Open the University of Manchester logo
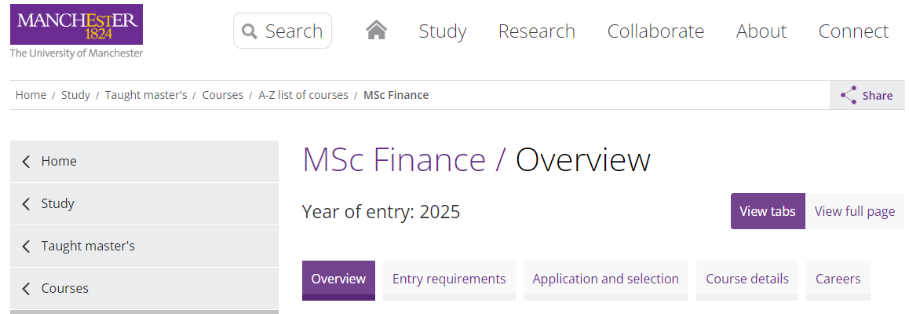This screenshot has height=314, width=909. (76, 31)
